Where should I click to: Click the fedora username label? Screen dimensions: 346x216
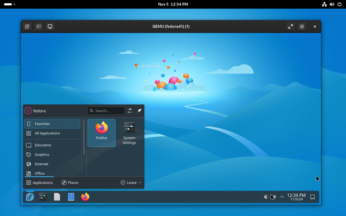tap(39, 111)
